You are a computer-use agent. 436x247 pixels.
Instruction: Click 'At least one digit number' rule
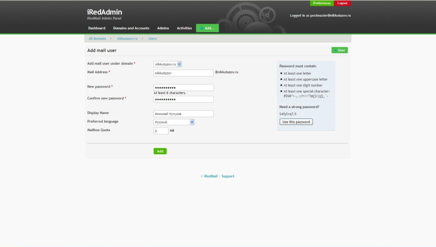[x=303, y=85]
